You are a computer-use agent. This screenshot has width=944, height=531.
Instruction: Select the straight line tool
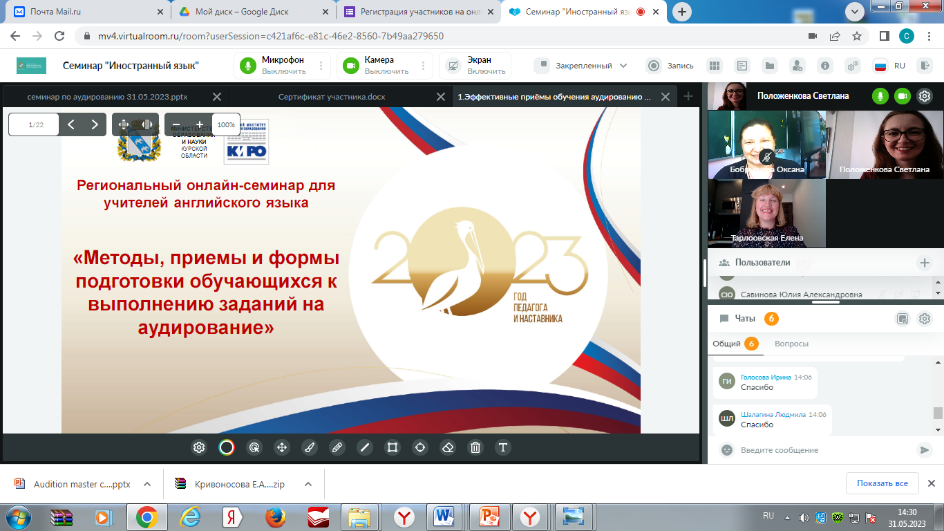[x=365, y=447]
